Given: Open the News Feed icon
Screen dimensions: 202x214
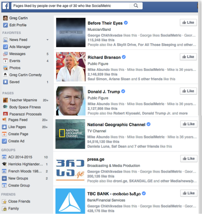Looking at the screenshot, I should [5, 40].
